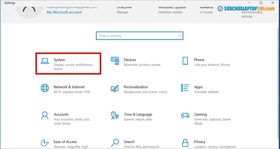The height and width of the screenshot is (149, 280).
Task: Close the Settings window
Action: [x=273, y=3]
